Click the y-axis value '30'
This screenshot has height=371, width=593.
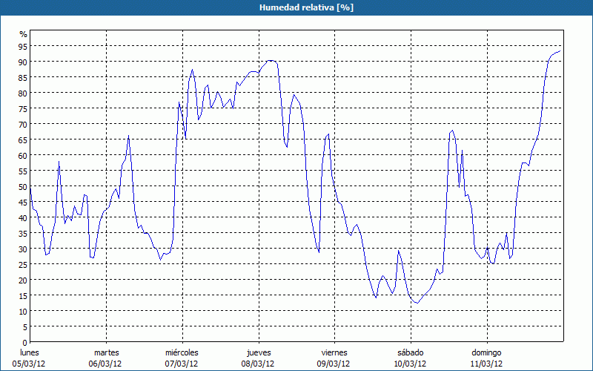(x=23, y=249)
